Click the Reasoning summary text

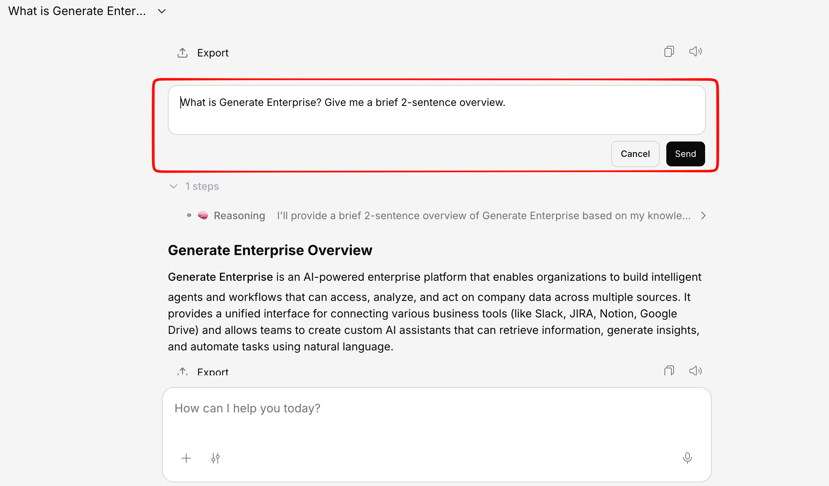coord(484,216)
